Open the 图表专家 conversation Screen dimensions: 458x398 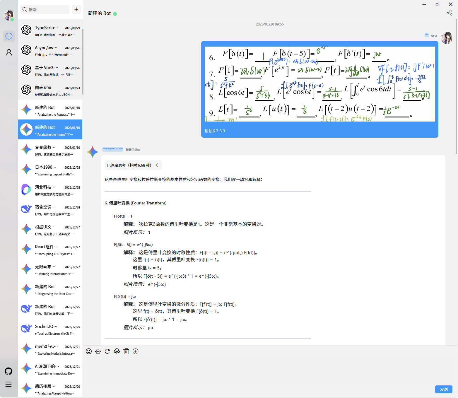[50, 90]
